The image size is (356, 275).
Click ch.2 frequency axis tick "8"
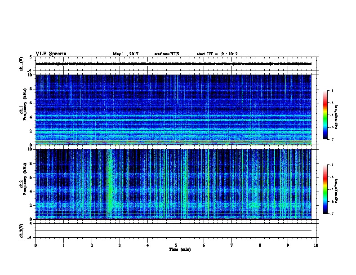coord(31,164)
